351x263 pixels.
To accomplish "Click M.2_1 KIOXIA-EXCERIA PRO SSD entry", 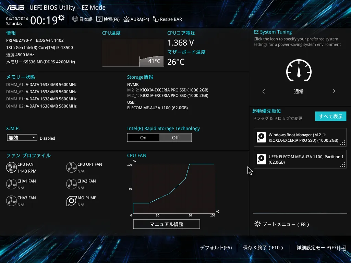I will click(168, 96).
